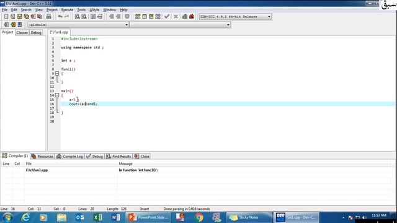Viewport: 397px width, 223px height.
Task: Start debugging with the checkmark icon
Action: [167, 17]
